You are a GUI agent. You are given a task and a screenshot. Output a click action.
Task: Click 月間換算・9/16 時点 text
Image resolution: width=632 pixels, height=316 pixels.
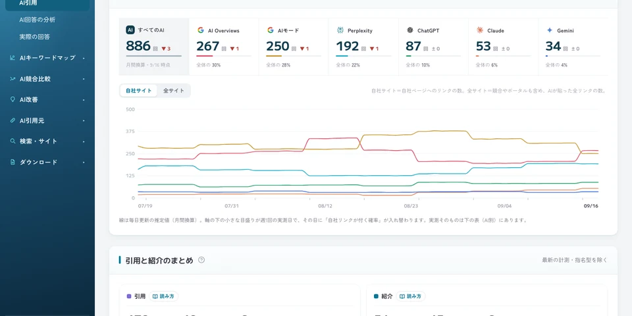coord(148,65)
